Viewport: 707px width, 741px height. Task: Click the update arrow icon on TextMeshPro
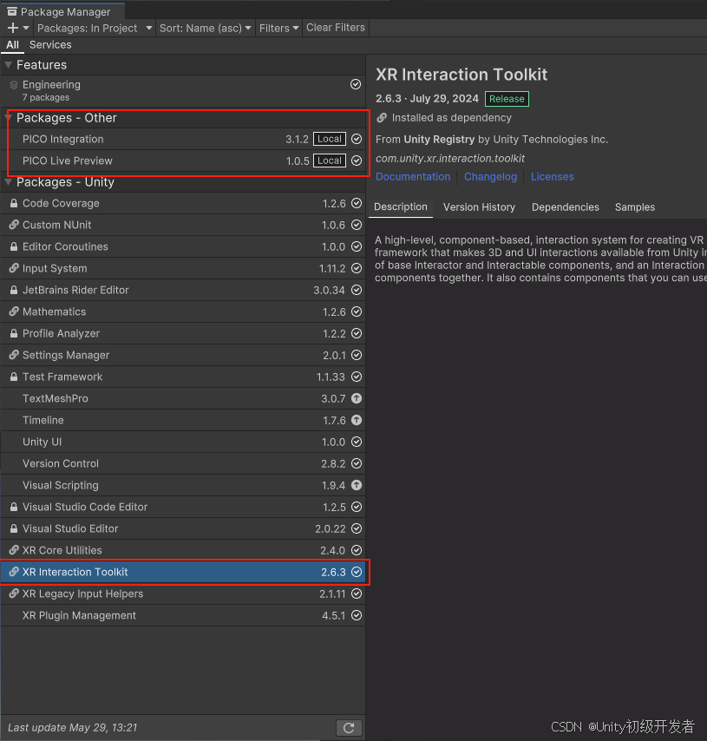point(357,398)
